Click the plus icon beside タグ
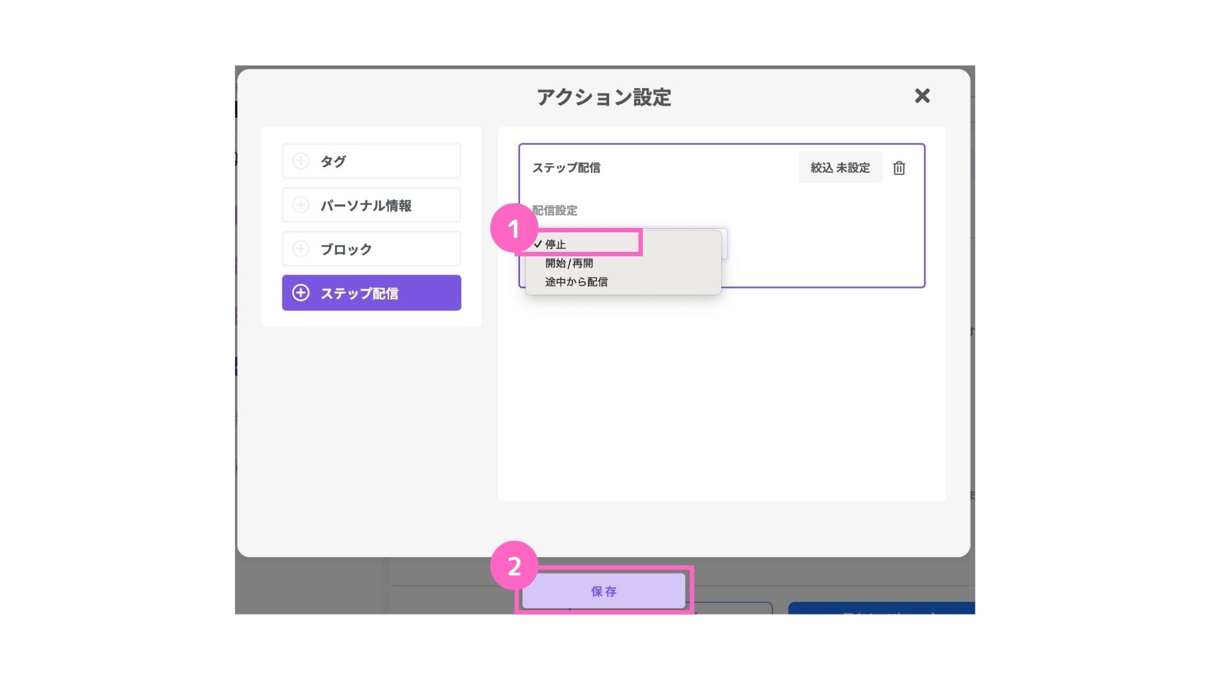 click(x=301, y=161)
